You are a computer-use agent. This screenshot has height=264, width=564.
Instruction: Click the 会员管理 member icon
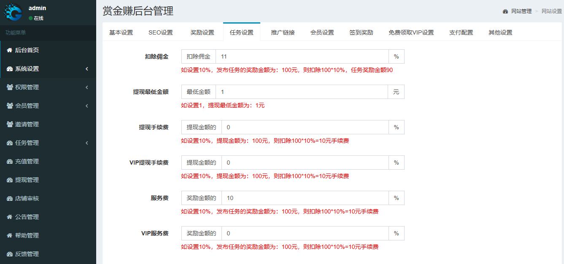click(x=9, y=106)
